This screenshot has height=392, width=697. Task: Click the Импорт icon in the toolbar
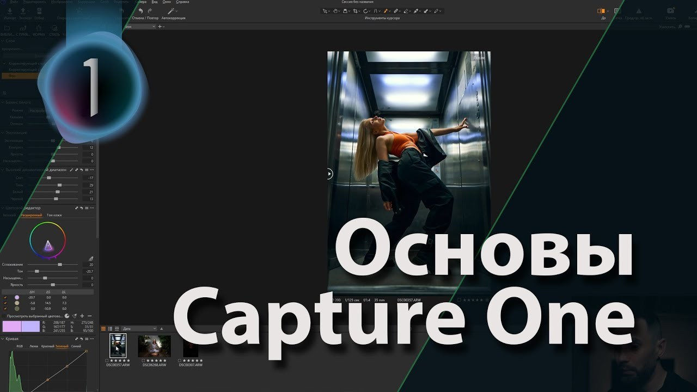(9, 11)
